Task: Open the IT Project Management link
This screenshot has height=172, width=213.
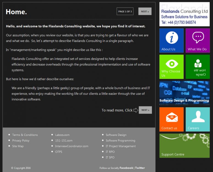Action: [121, 146]
